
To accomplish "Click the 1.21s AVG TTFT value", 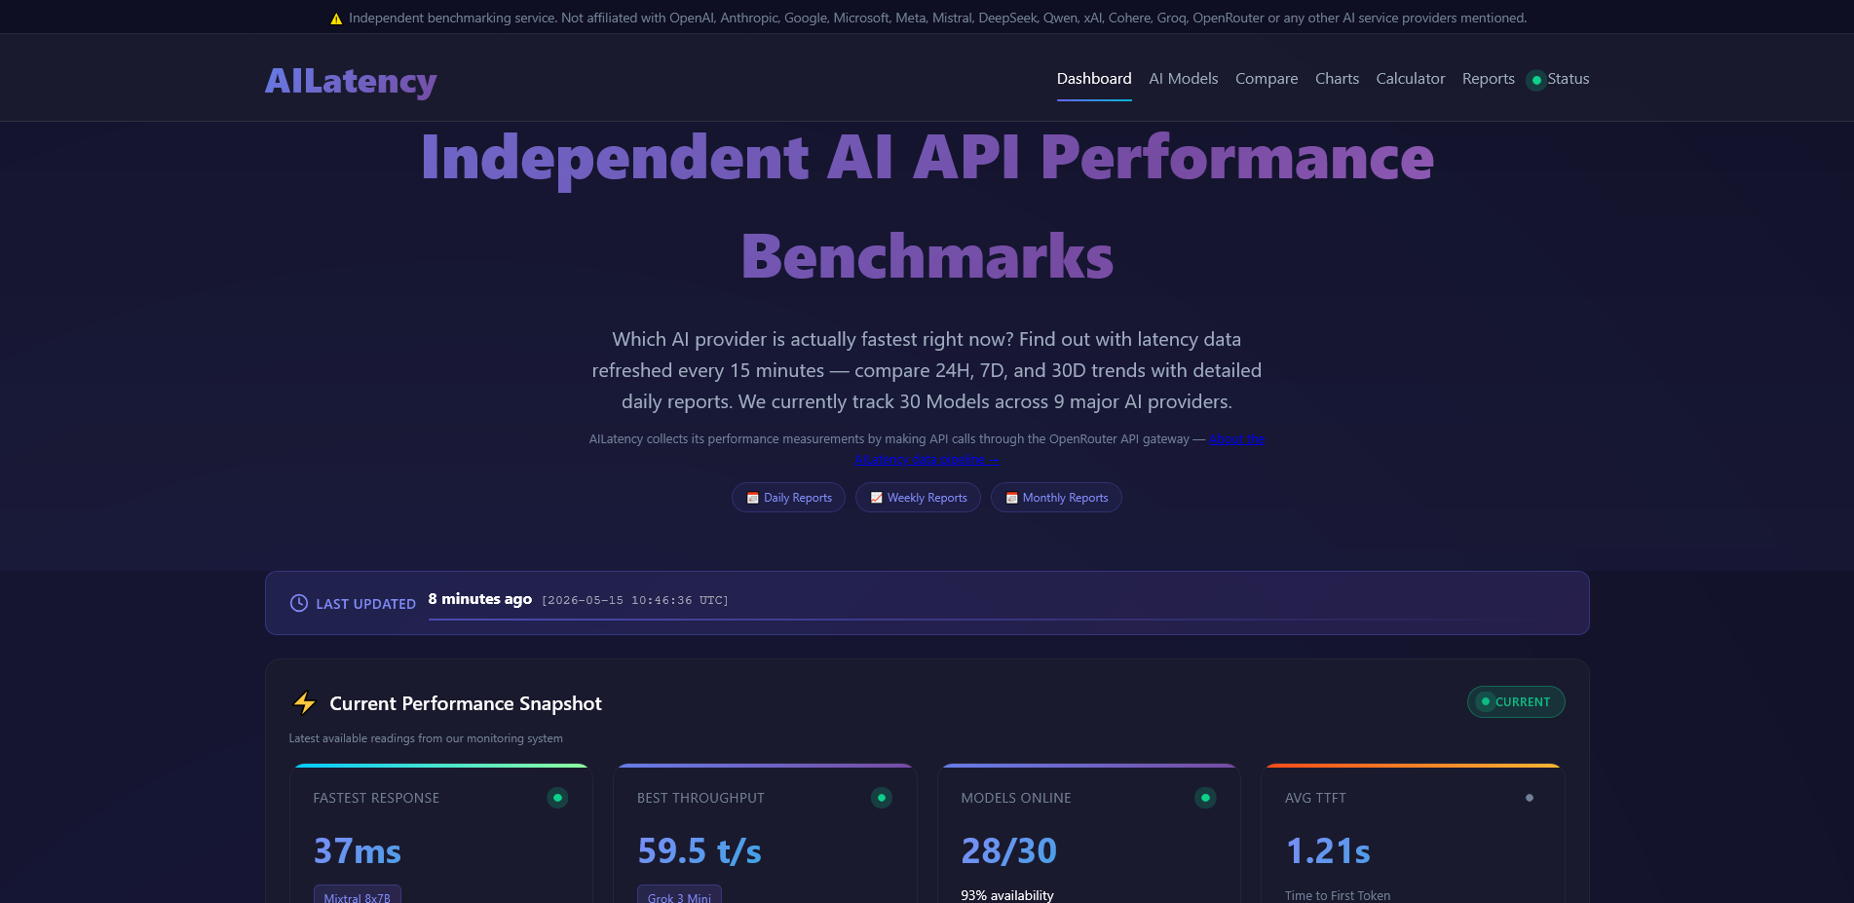I will click(x=1328, y=850).
